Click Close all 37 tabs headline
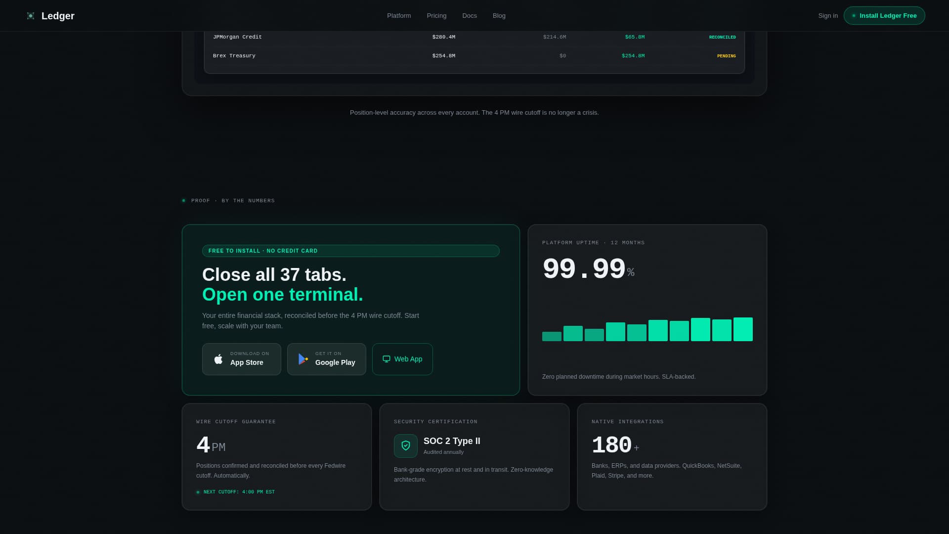This screenshot has width=949, height=534. click(274, 275)
